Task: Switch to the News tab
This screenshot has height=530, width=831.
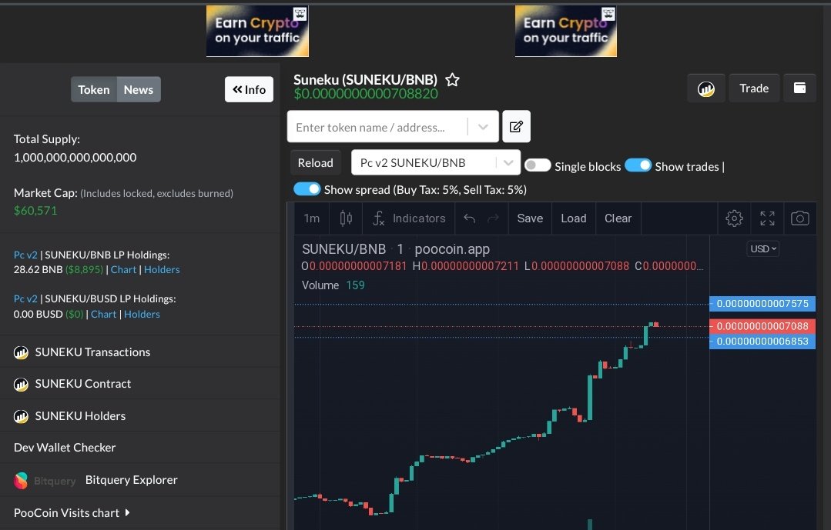Action: 138,89
